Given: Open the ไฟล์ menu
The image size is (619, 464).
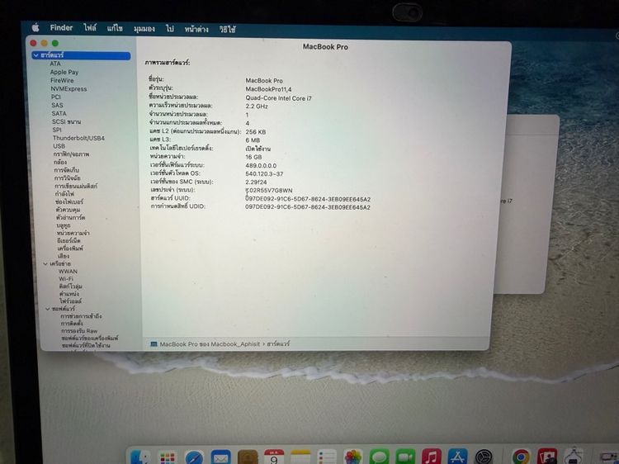Looking at the screenshot, I should click(90, 28).
